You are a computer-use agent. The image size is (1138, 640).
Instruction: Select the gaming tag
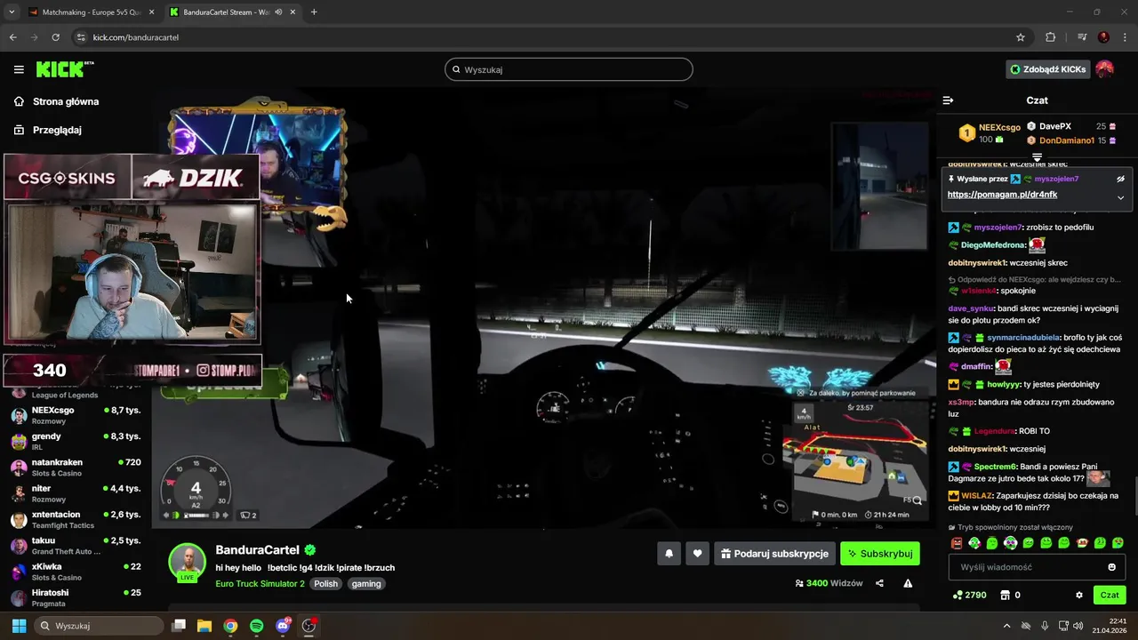click(366, 584)
